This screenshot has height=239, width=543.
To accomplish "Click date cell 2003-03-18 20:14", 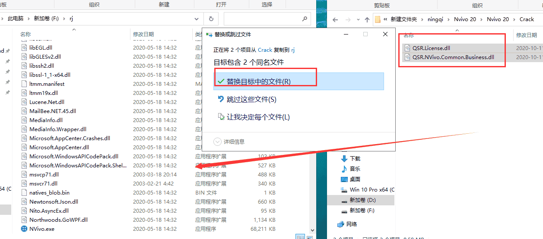I will pyautogui.click(x=155, y=174).
